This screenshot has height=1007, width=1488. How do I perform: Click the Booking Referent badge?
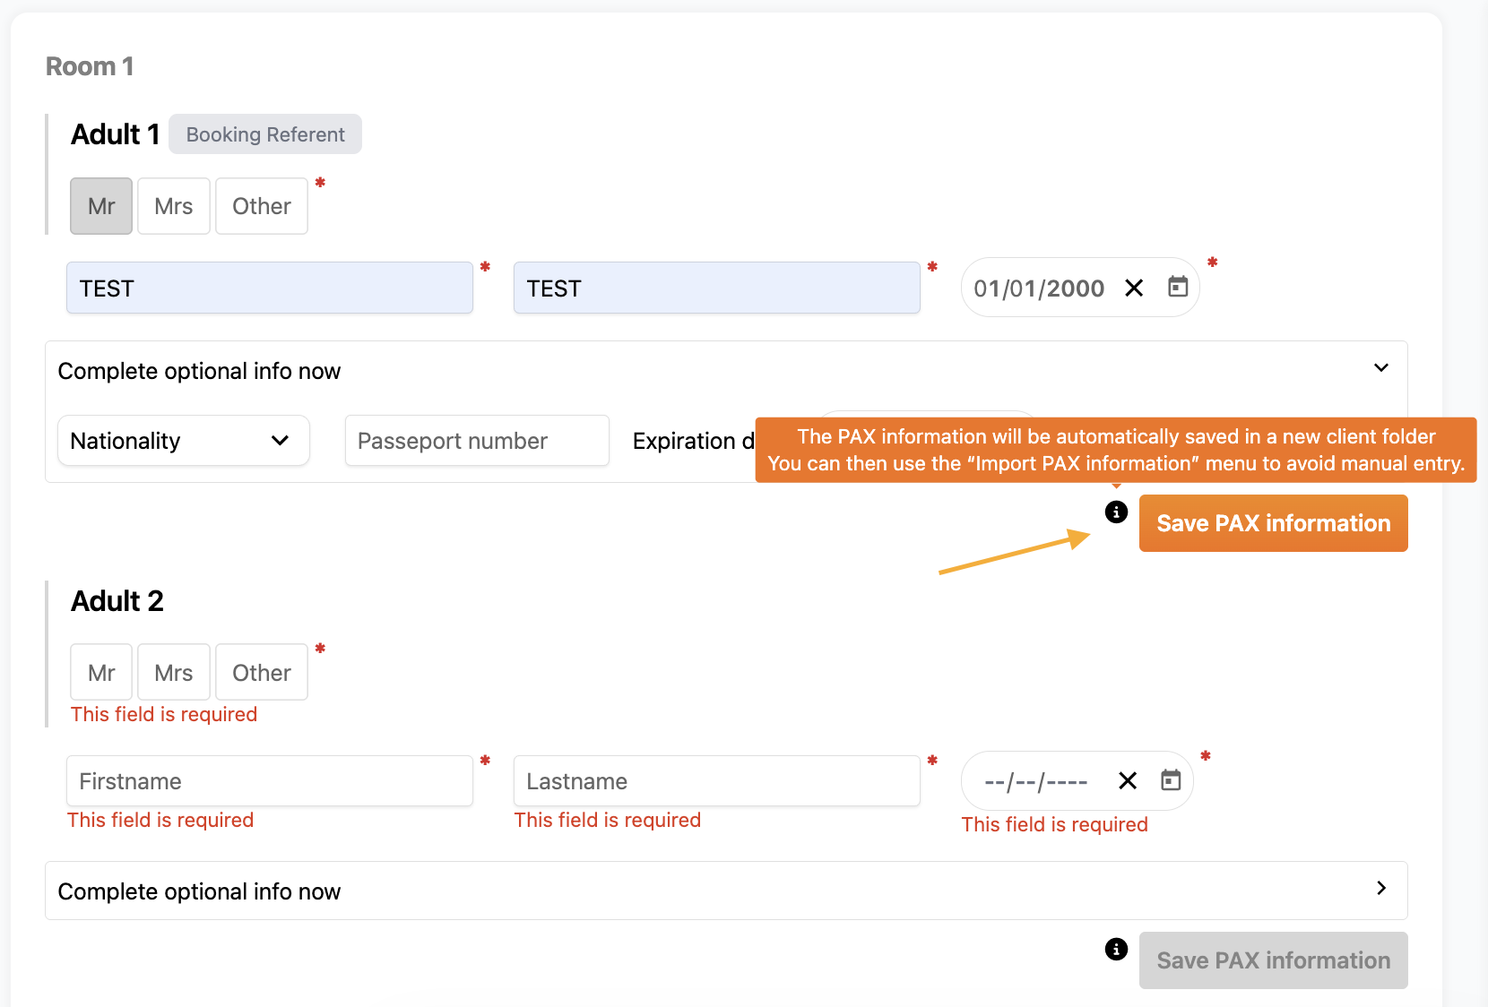[265, 134]
